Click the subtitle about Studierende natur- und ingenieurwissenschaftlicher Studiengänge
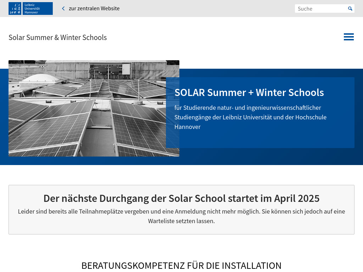The height and width of the screenshot is (272, 363). pos(250,117)
